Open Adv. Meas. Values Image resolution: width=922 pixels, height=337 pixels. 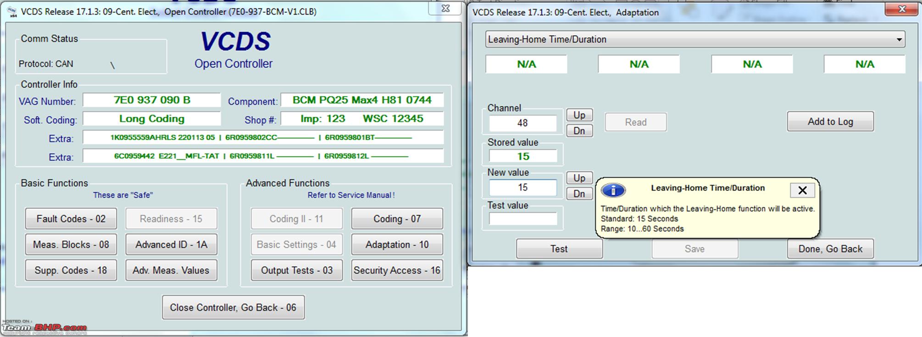(171, 270)
